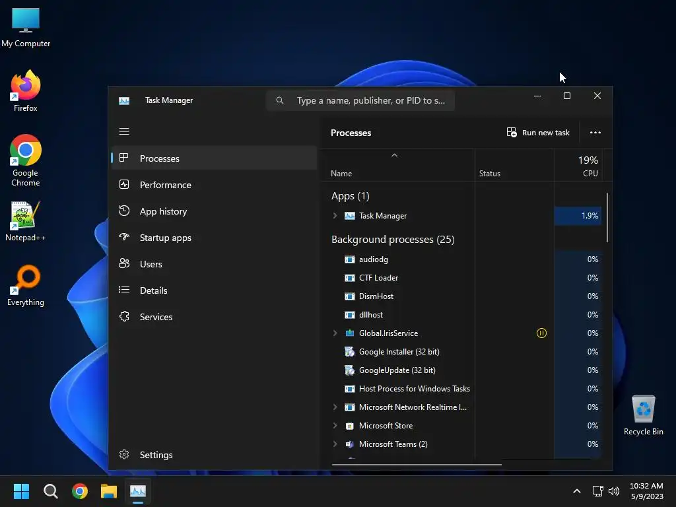Click the Task Manager title bar app icon

(x=123, y=100)
